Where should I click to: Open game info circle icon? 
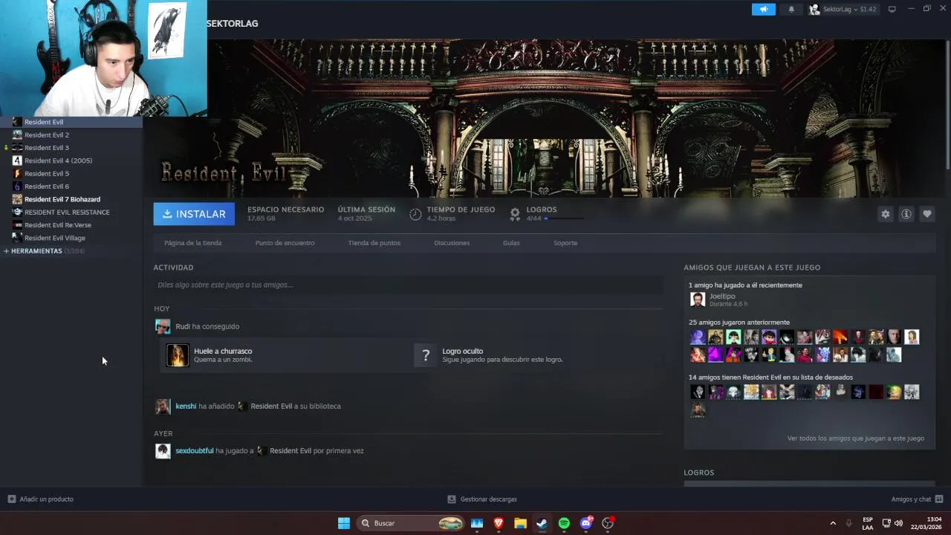(906, 214)
